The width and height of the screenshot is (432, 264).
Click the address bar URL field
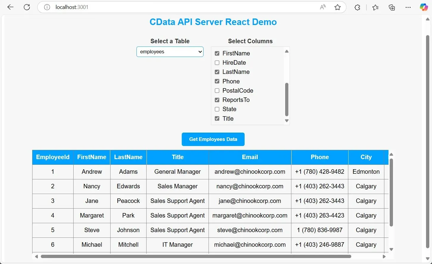179,7
